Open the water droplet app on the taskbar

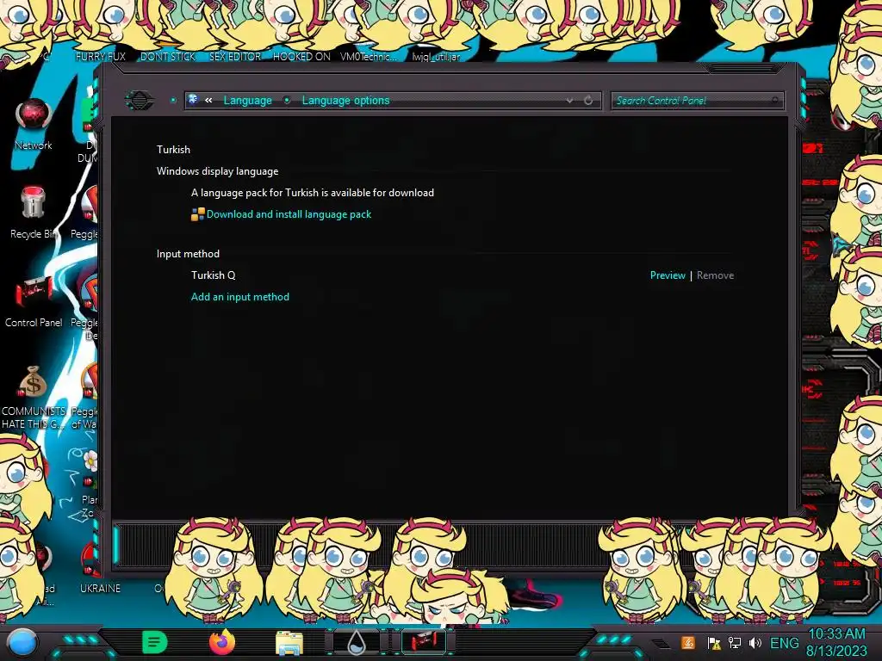(356, 643)
